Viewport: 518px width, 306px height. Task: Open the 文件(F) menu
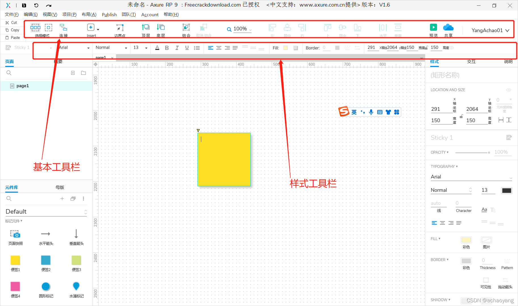[12, 14]
